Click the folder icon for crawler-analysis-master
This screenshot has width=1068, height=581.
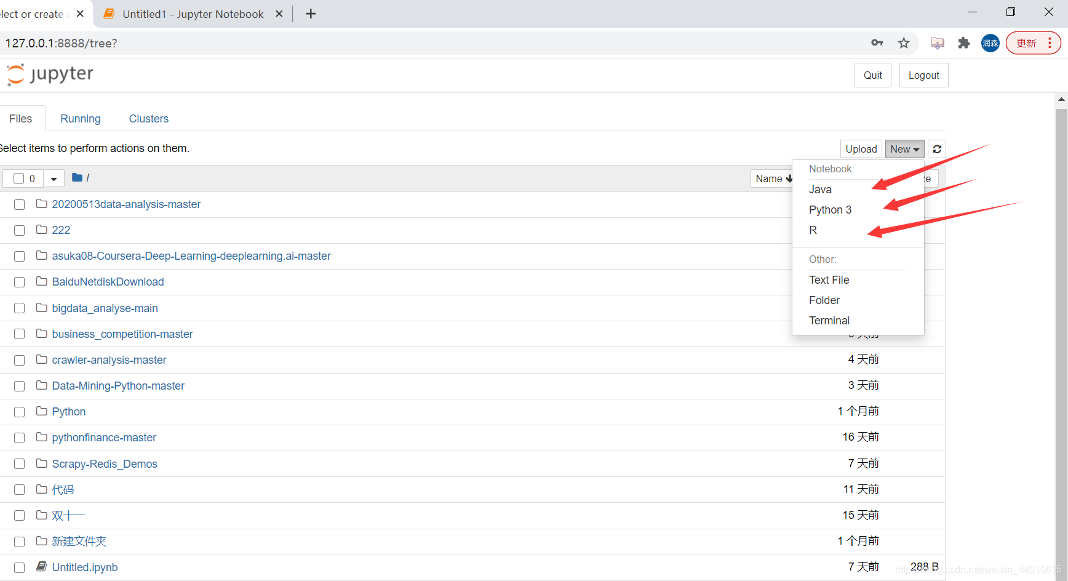(42, 359)
